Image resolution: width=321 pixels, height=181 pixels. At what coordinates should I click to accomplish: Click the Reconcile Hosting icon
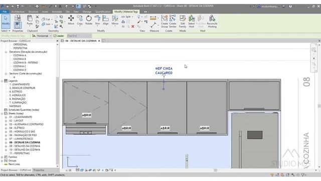(x=212, y=21)
